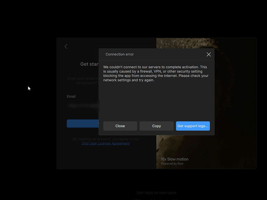
Task: Click the 16x Slow motion caption
Action: click(x=175, y=159)
